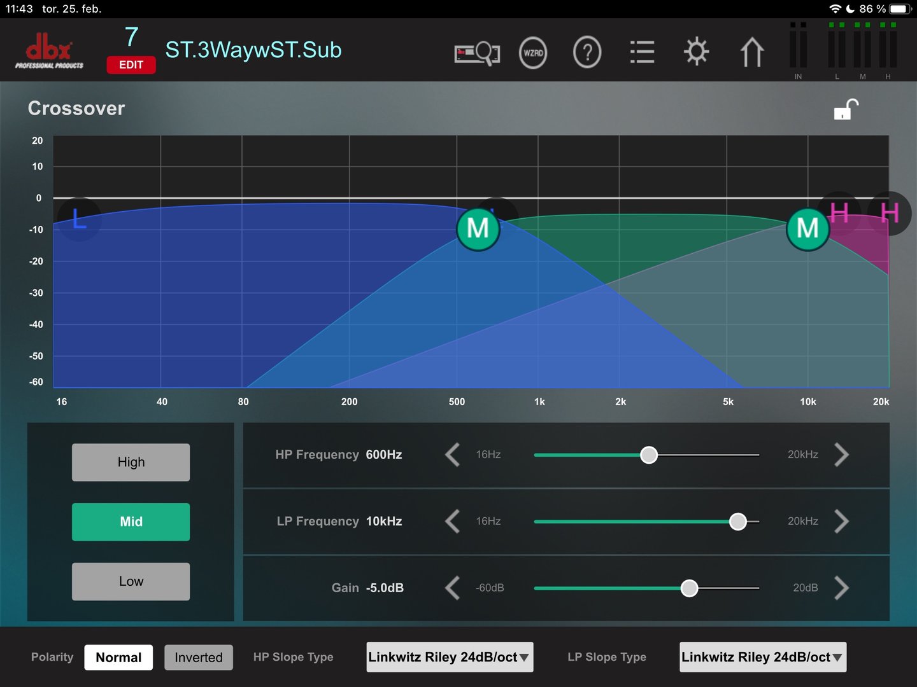The image size is (917, 687).
Task: Select the High band button
Action: coord(131,462)
